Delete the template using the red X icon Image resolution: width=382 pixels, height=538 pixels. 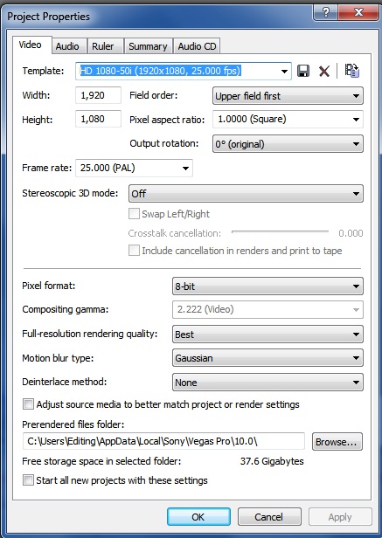tap(324, 71)
